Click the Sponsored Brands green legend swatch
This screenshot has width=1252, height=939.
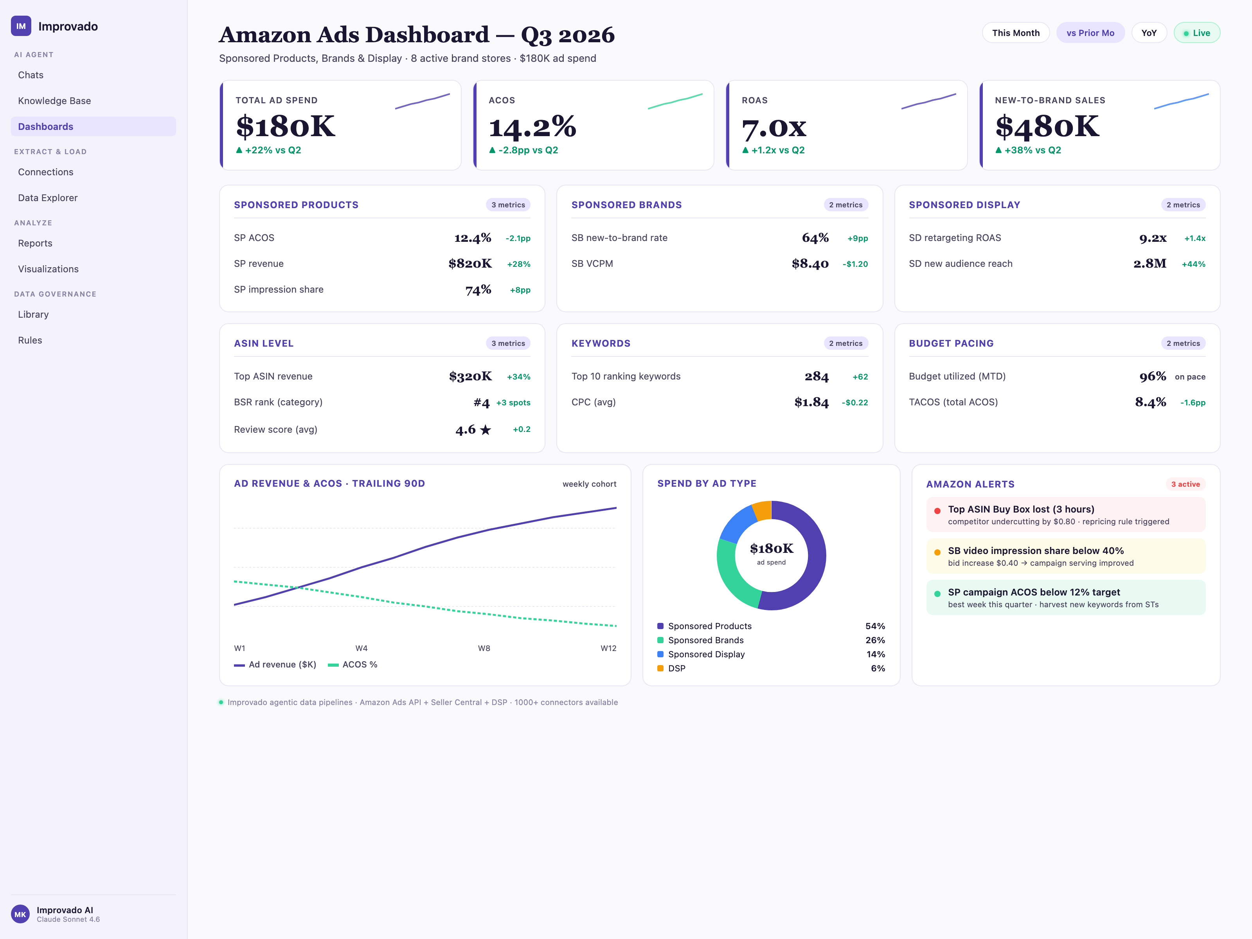click(x=660, y=640)
